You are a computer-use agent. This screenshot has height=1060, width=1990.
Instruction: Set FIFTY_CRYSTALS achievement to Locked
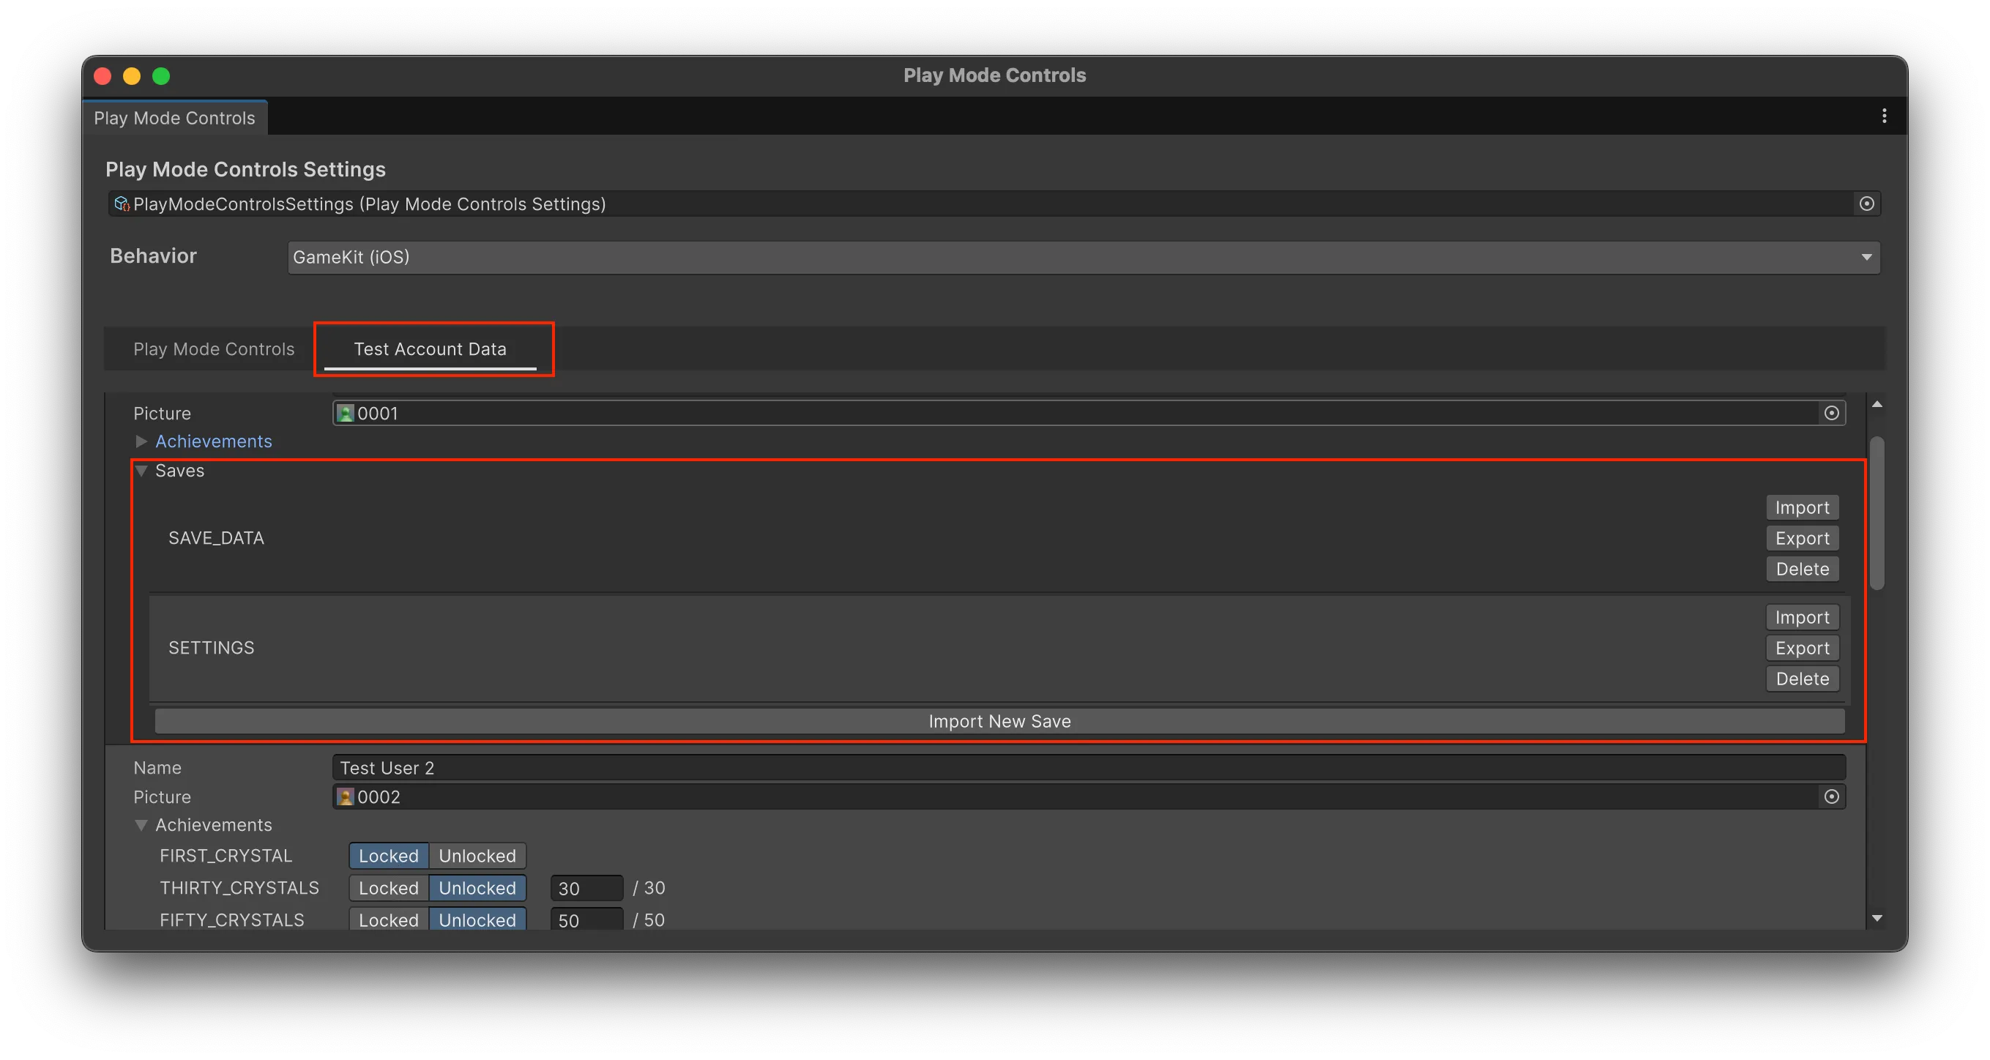pyautogui.click(x=389, y=919)
